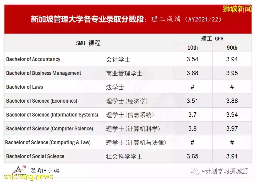Click the '理工成绩 (AY2021/22)' title text
Screen dimensions: 256x182
186,19
